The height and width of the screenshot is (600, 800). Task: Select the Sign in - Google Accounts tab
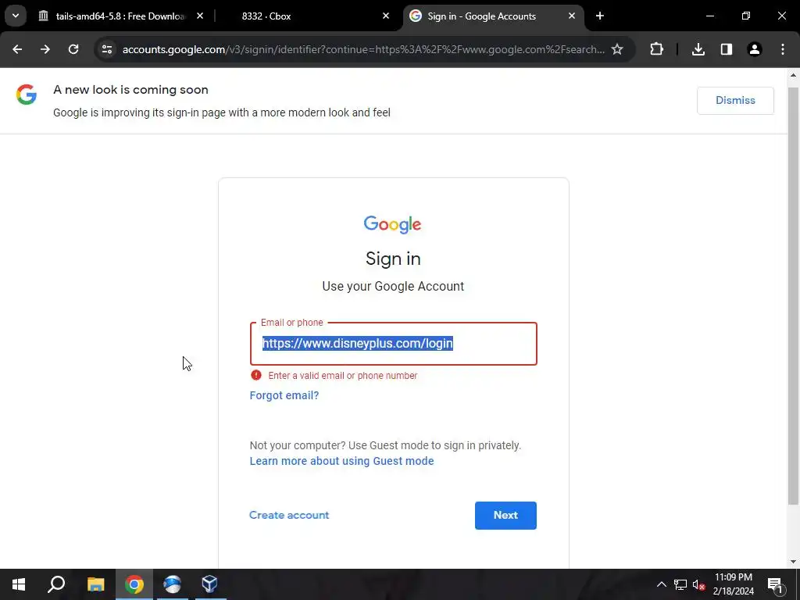[x=494, y=16]
